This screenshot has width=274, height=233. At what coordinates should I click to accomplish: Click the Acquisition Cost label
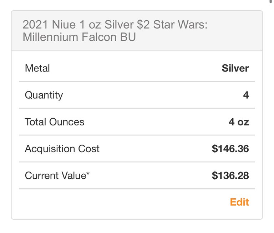[x=62, y=149]
